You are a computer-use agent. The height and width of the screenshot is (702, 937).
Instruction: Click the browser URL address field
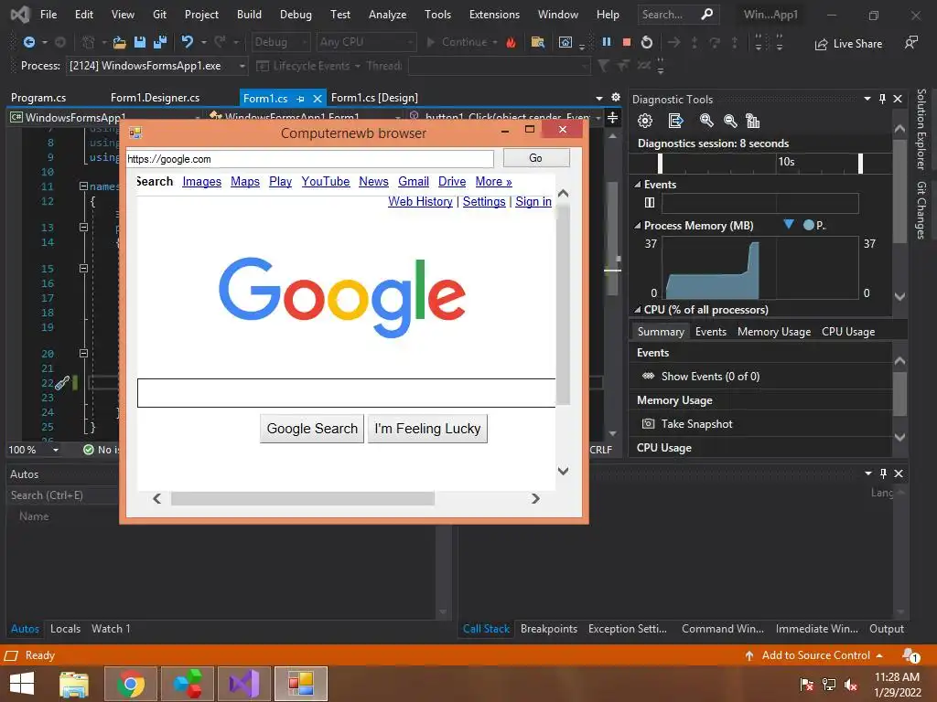309,159
